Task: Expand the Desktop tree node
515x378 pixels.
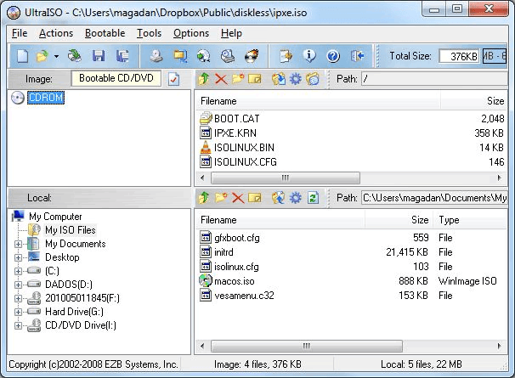Action: tap(19, 257)
